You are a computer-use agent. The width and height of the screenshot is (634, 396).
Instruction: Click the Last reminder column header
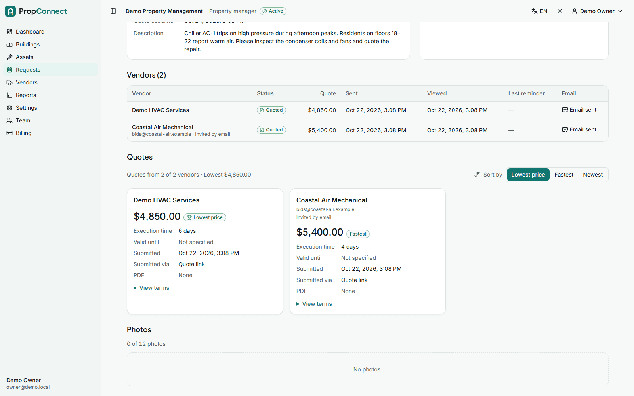coord(527,93)
